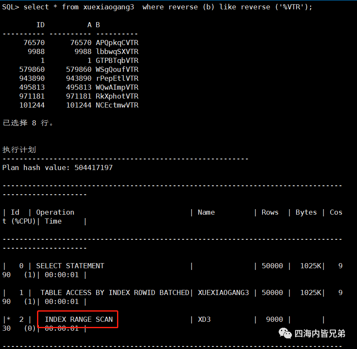The width and height of the screenshot is (357, 349).
Task: Click the Name column header in the plan
Action: (206, 212)
